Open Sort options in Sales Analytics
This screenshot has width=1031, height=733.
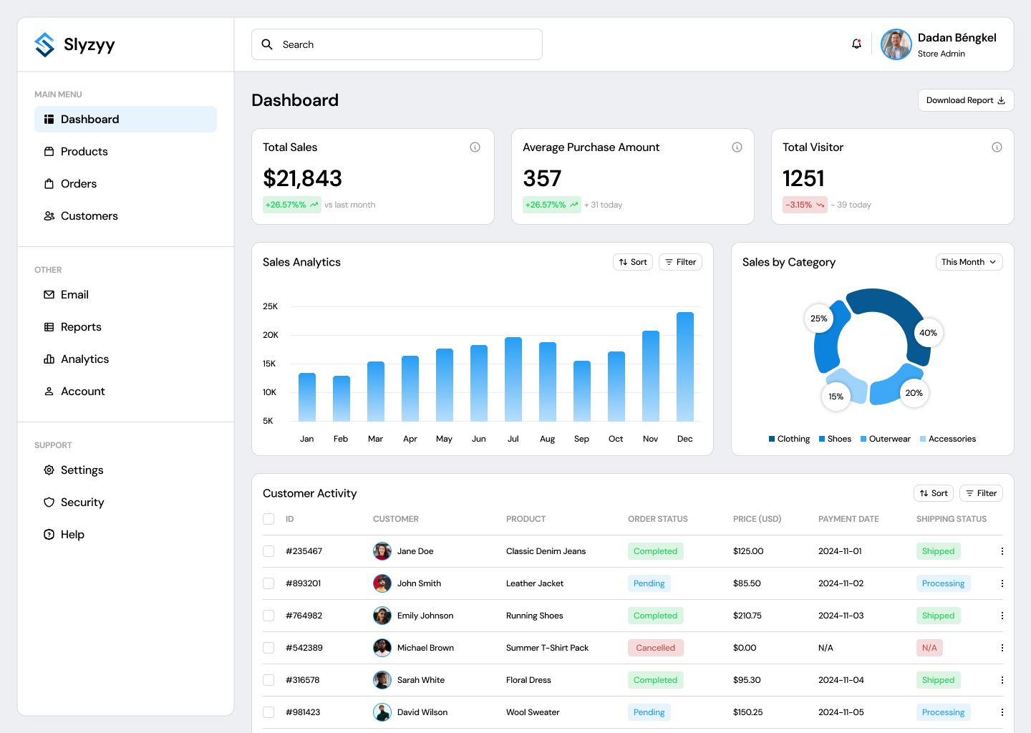(633, 262)
